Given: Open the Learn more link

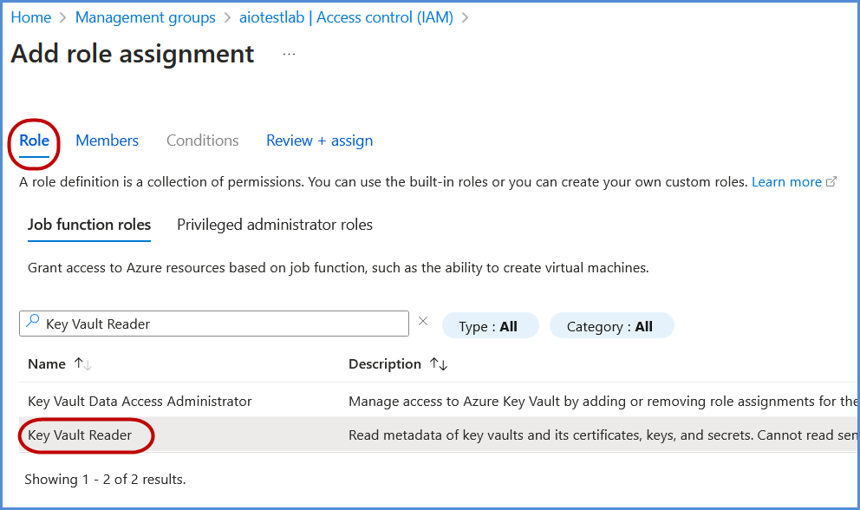Looking at the screenshot, I should coord(786,182).
